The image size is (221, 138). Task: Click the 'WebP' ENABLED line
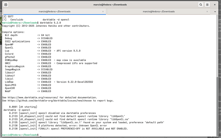click(x=28, y=91)
